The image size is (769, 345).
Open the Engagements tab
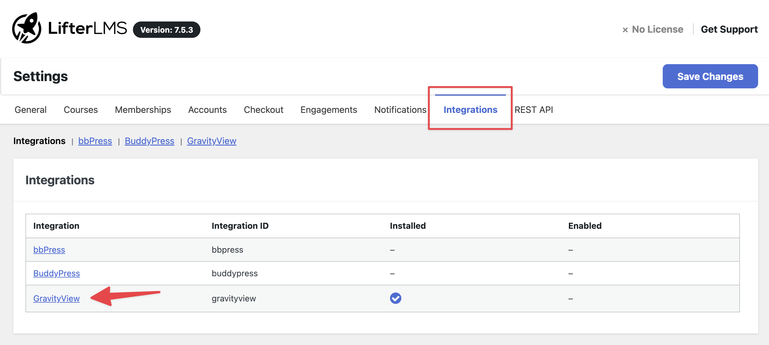(x=329, y=110)
